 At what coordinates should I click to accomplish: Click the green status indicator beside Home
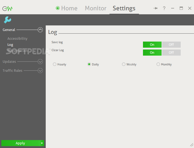pos(58,8)
